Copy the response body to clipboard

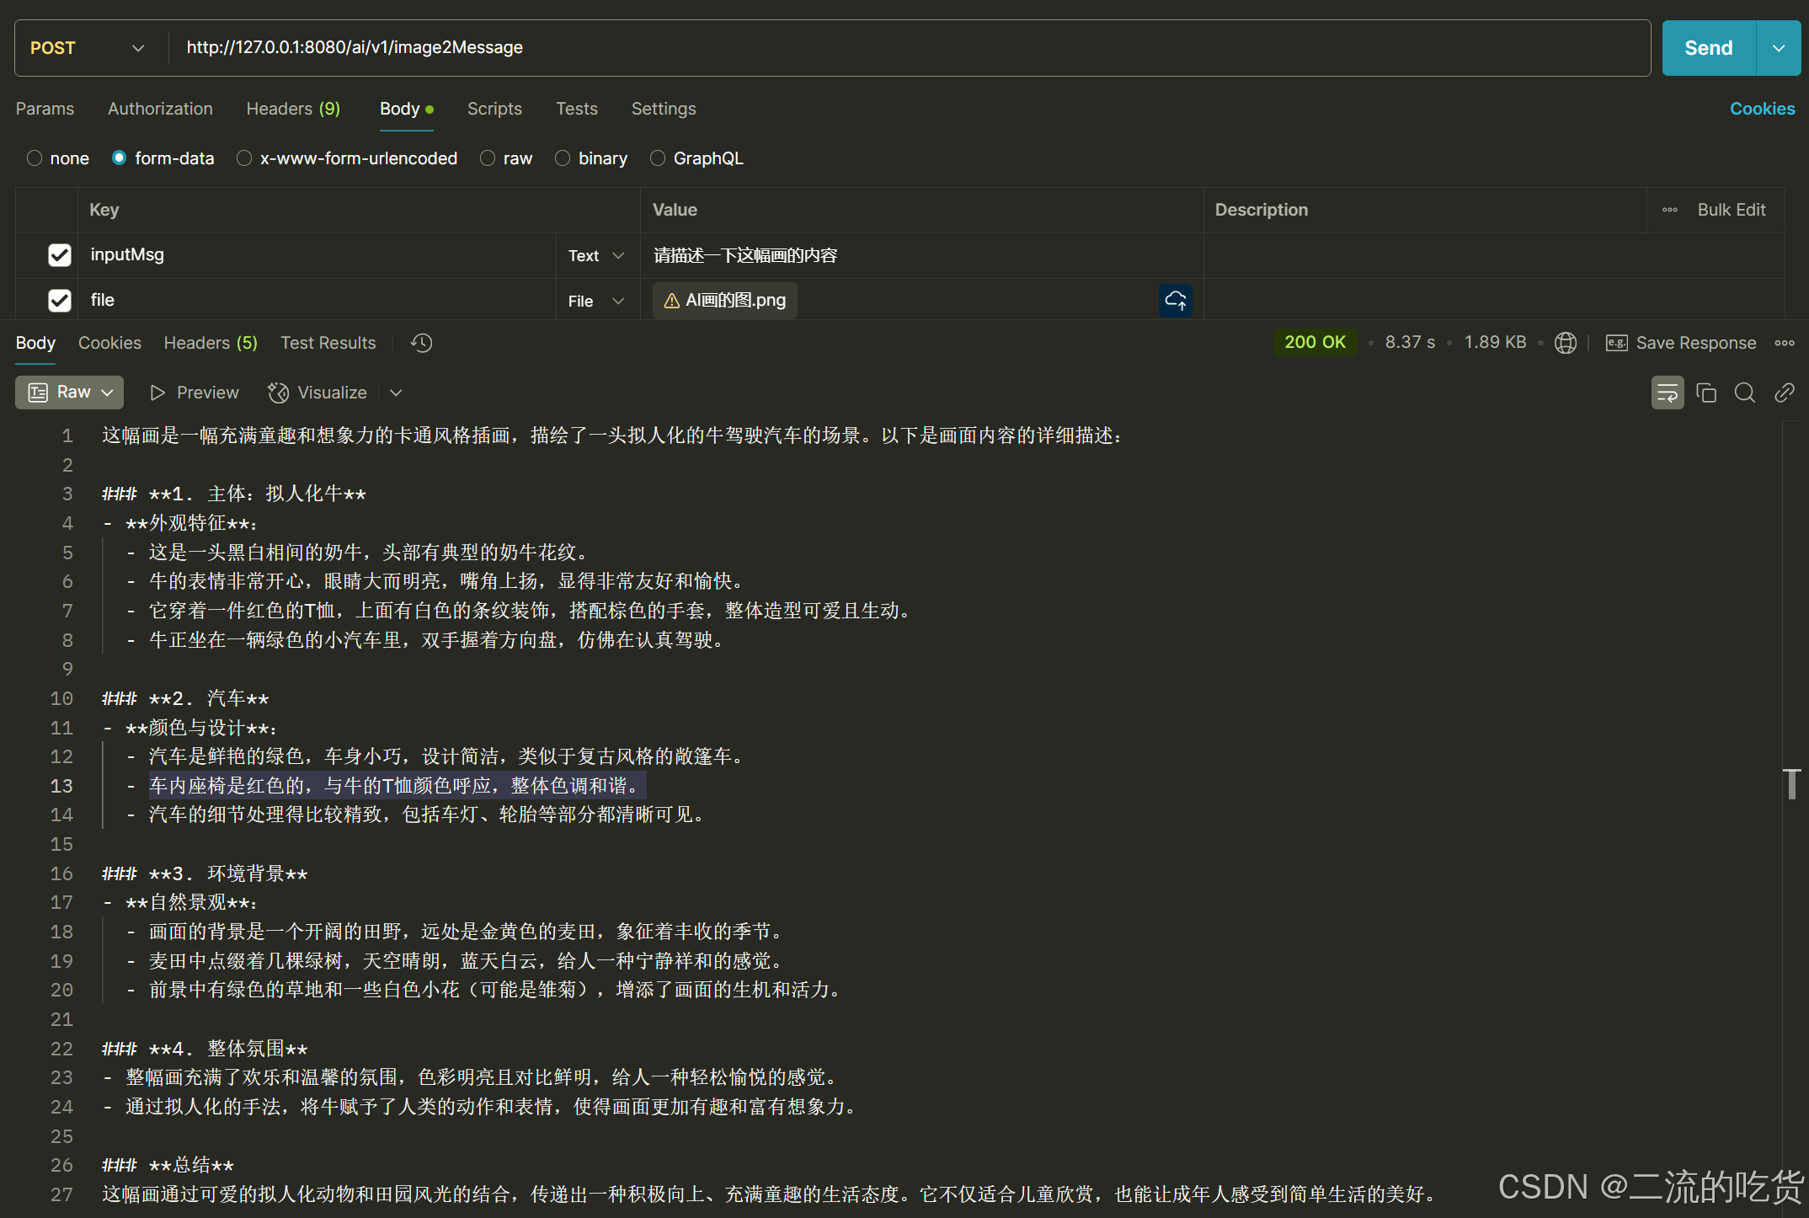tap(1706, 393)
